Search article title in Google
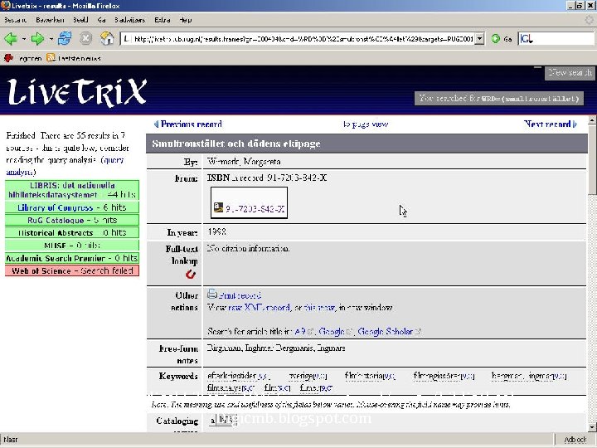 [x=332, y=331]
